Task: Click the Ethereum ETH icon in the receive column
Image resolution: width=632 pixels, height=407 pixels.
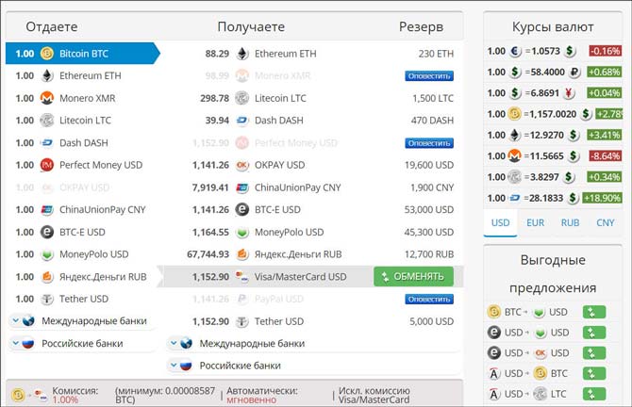Action: 242,54
